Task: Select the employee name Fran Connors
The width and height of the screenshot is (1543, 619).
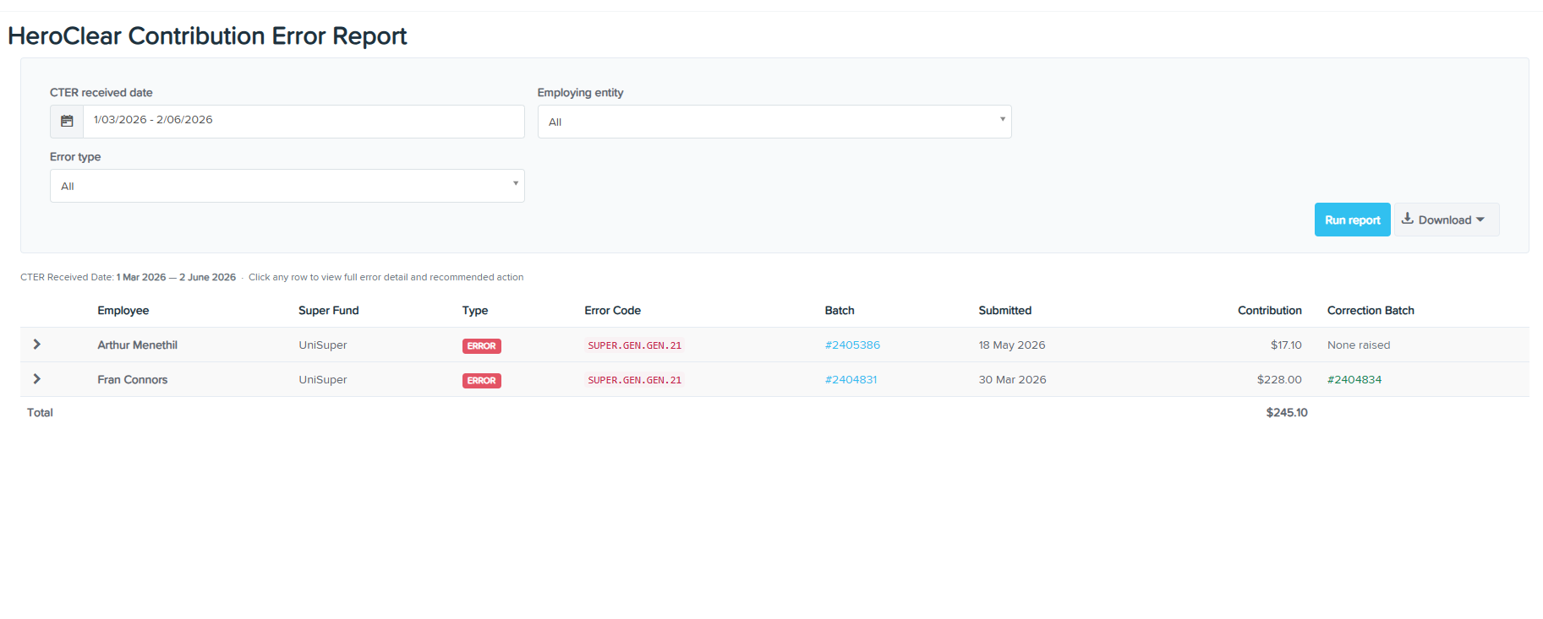Action: (x=133, y=380)
